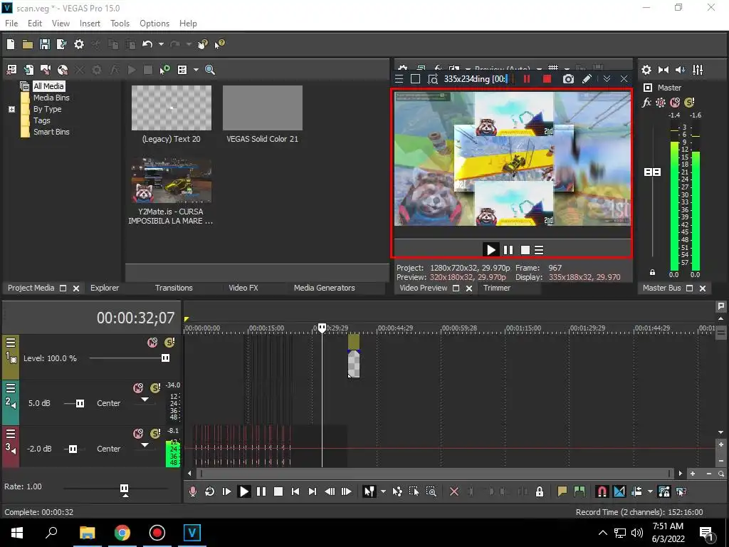Mute video track 1
The height and width of the screenshot is (547, 729).
point(152,343)
